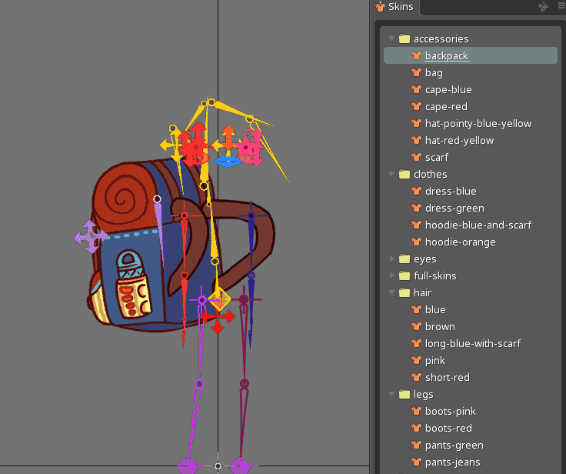This screenshot has height=474, width=566.
Task: Click the folder icon beside hair
Action: click(405, 293)
